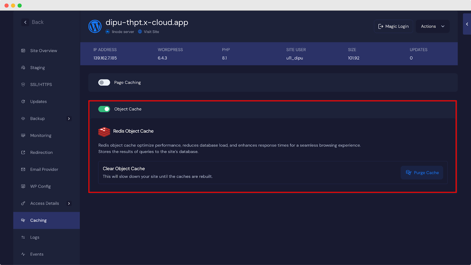This screenshot has width=471, height=265.
Task: Go to the Redirection section
Action: pos(42,152)
